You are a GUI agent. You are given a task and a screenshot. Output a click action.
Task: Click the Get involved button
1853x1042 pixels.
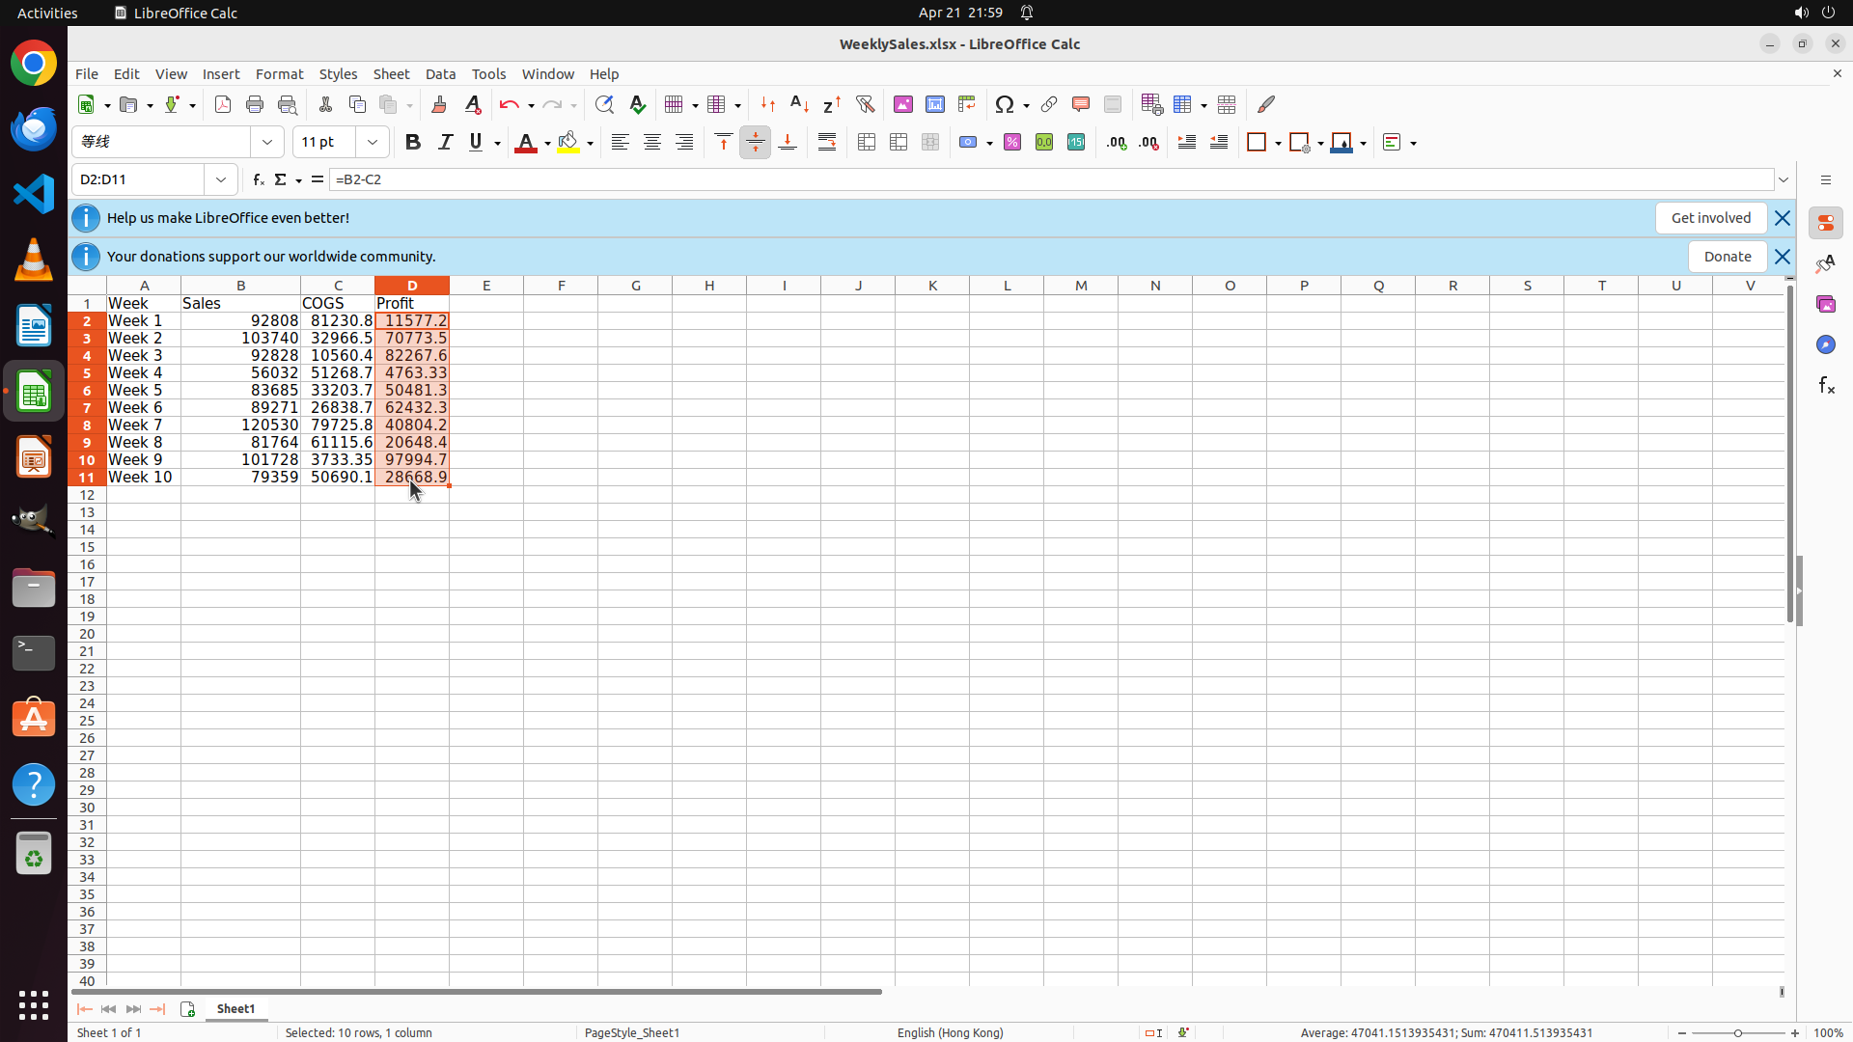click(x=1710, y=218)
